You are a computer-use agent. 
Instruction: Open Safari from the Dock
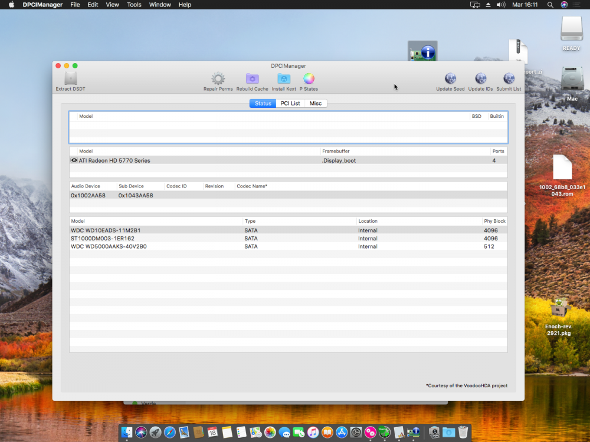point(170,433)
